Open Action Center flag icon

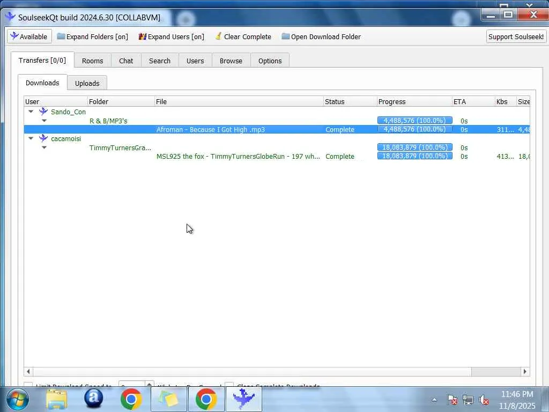click(x=452, y=400)
